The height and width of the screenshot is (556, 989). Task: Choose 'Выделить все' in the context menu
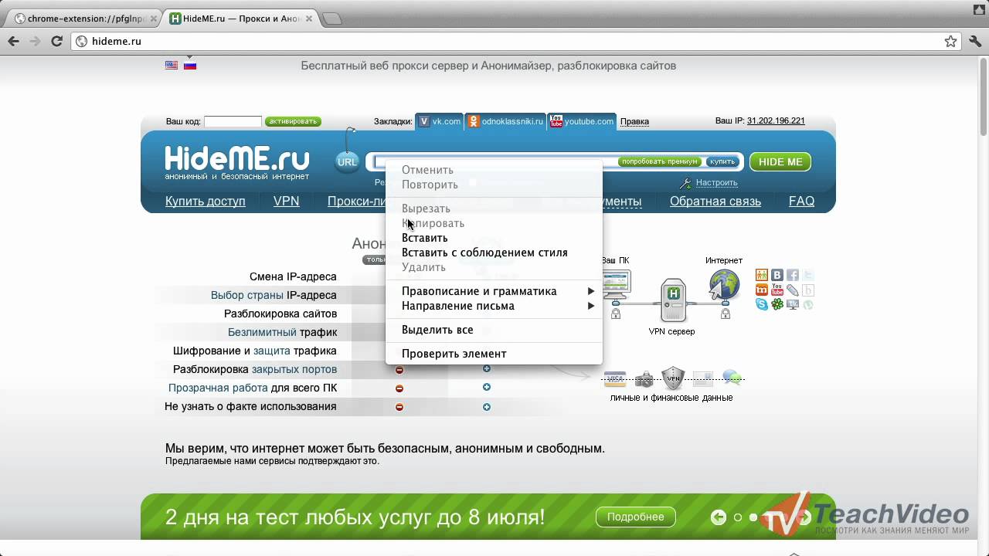(x=494, y=330)
